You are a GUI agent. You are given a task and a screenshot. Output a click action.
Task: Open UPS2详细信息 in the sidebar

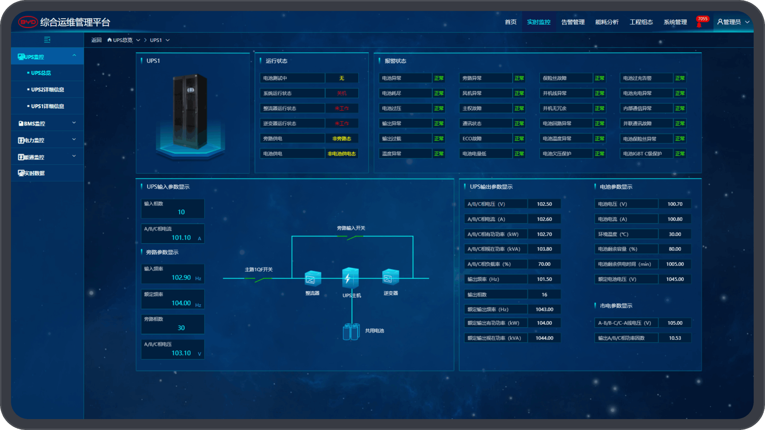(x=47, y=90)
